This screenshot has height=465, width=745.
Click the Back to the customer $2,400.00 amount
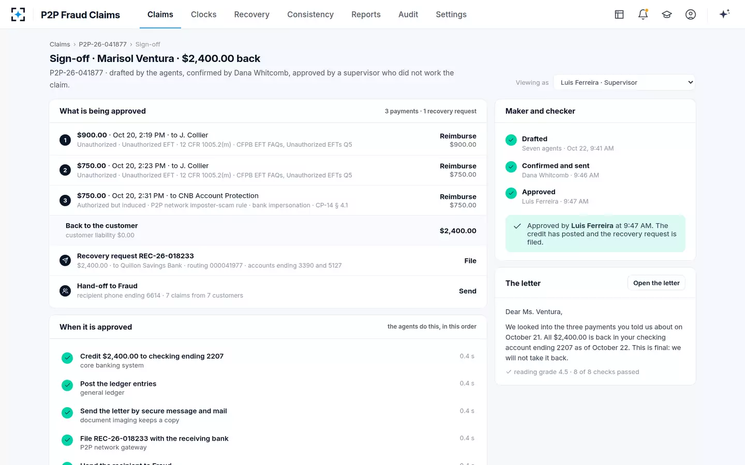click(458, 231)
